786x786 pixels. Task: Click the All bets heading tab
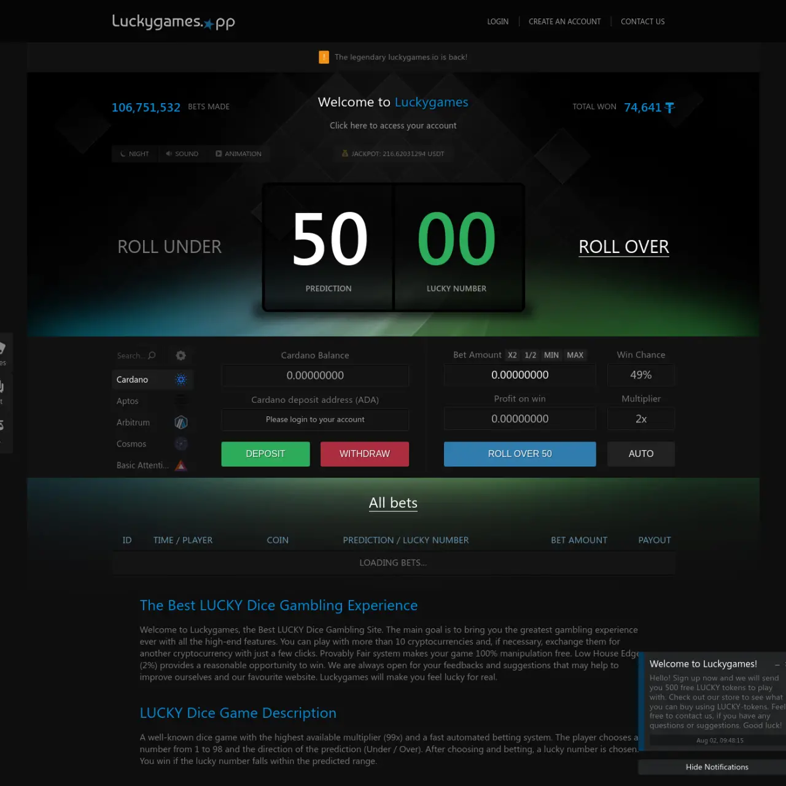(x=393, y=503)
